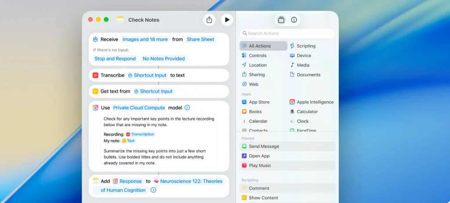Change the Share Sheet source token

(x=200, y=39)
